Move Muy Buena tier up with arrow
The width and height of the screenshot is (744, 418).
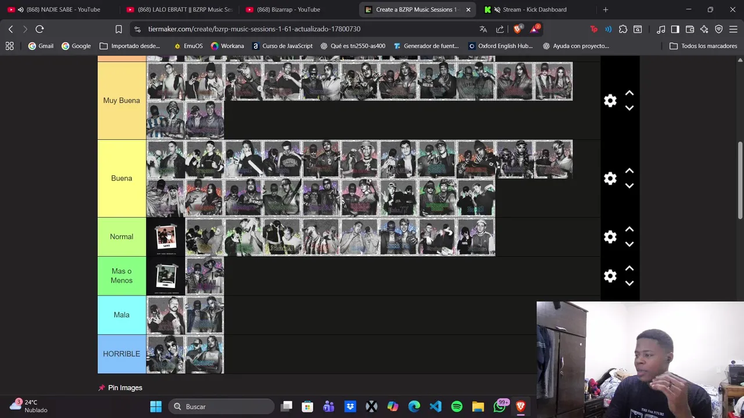[629, 93]
